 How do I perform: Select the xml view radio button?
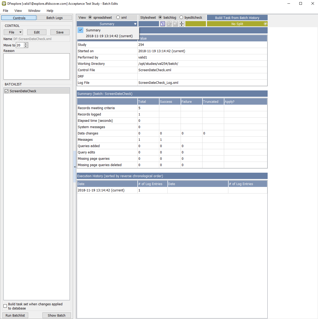(118, 18)
